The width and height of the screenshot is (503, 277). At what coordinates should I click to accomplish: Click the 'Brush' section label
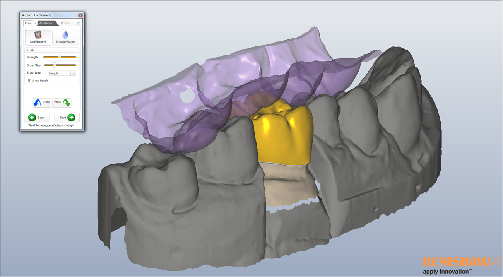pos(29,50)
